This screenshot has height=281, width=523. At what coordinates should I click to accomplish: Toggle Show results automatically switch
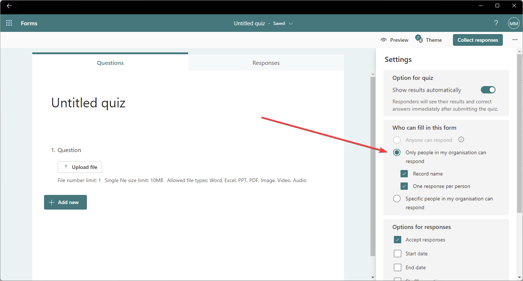tap(488, 90)
